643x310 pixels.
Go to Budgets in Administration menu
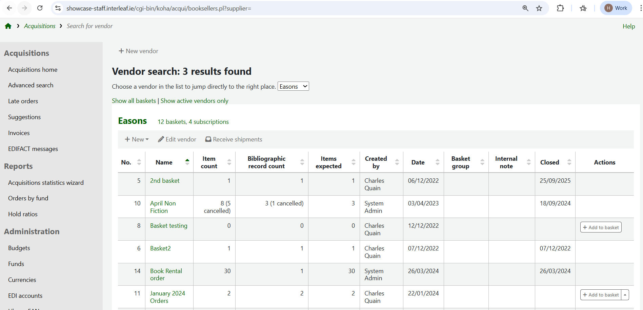coord(19,248)
